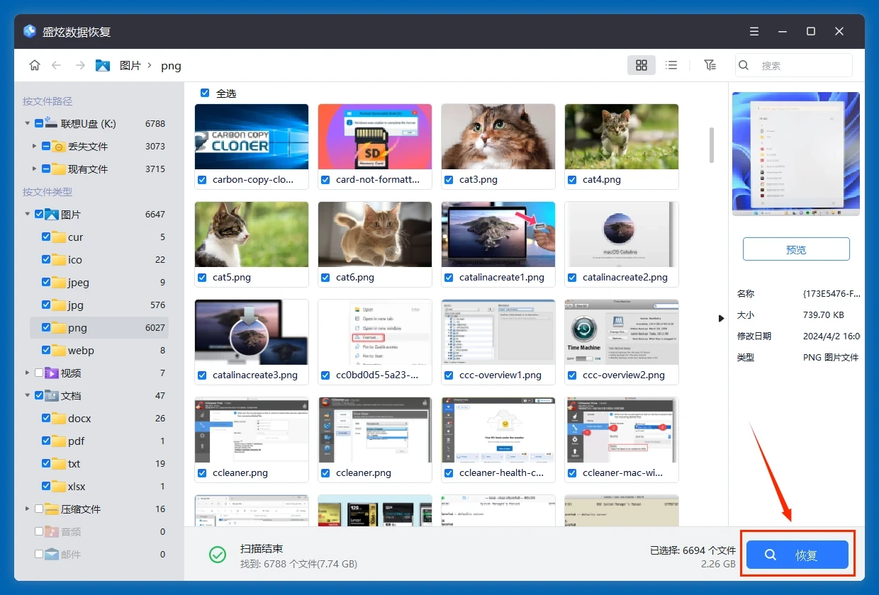879x595 pixels.
Task: Collapse the preview panel with side arrow
Action: pyautogui.click(x=722, y=319)
